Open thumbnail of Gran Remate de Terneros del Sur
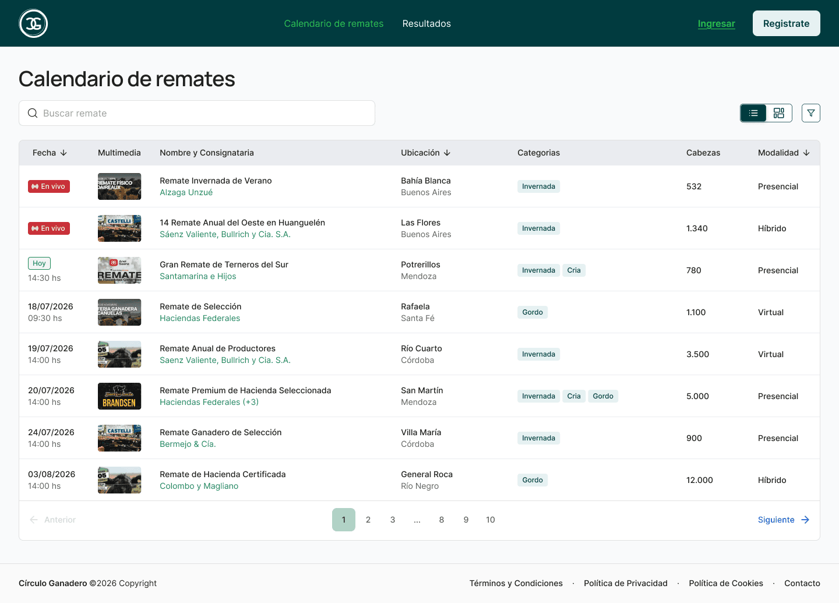Image resolution: width=839 pixels, height=603 pixels. [119, 270]
